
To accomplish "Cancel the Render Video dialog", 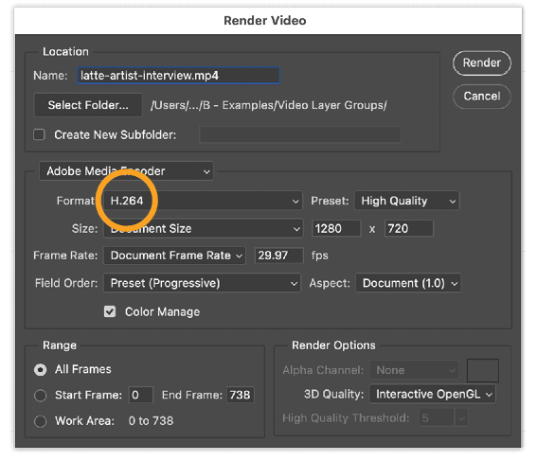I will (481, 97).
